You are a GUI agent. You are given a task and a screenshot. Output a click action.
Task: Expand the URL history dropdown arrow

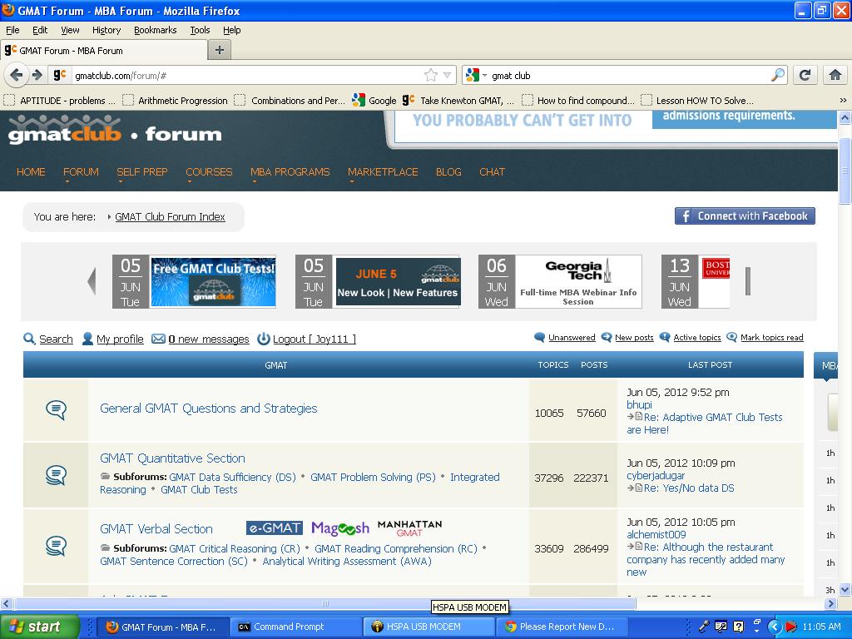click(447, 75)
